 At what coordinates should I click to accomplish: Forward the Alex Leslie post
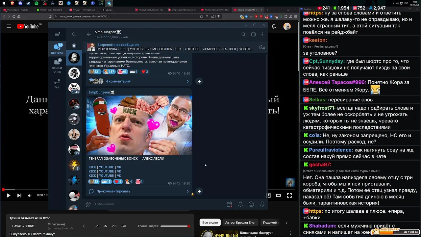click(x=199, y=191)
